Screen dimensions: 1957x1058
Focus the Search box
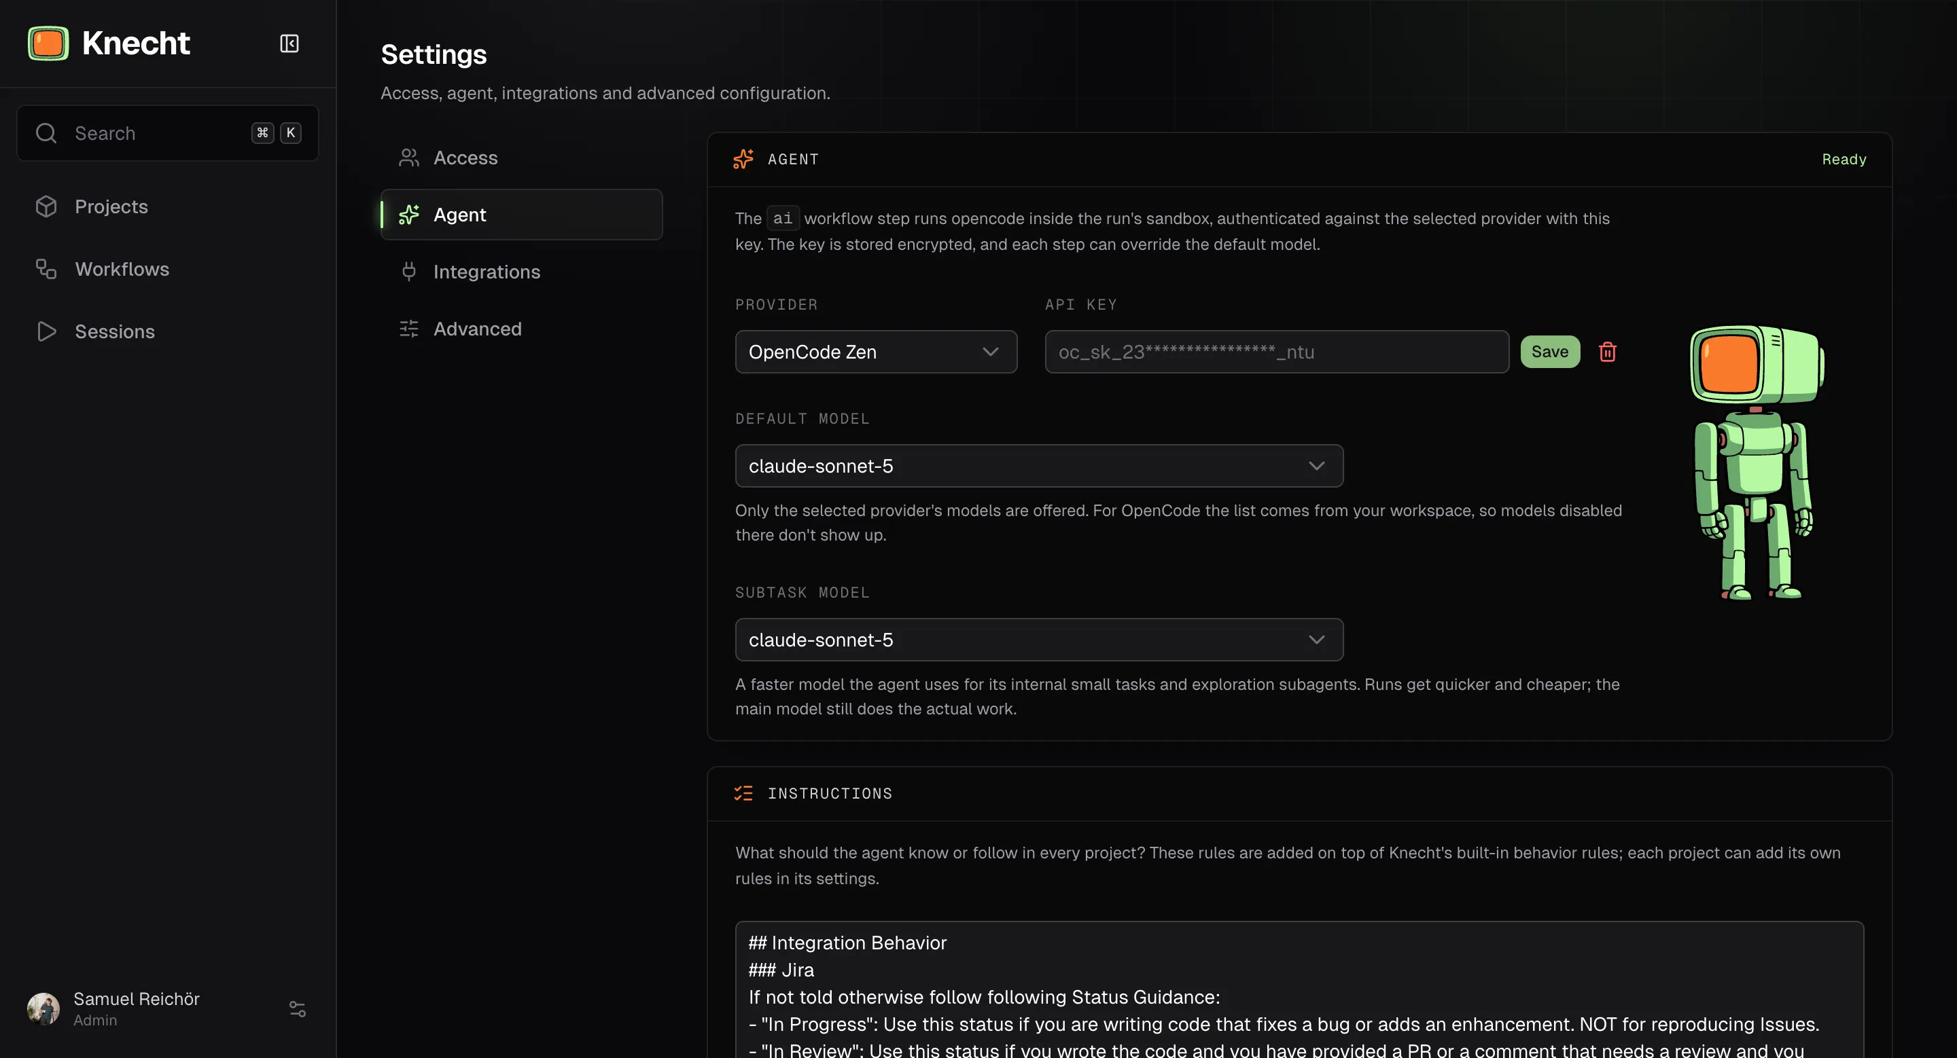pos(168,133)
